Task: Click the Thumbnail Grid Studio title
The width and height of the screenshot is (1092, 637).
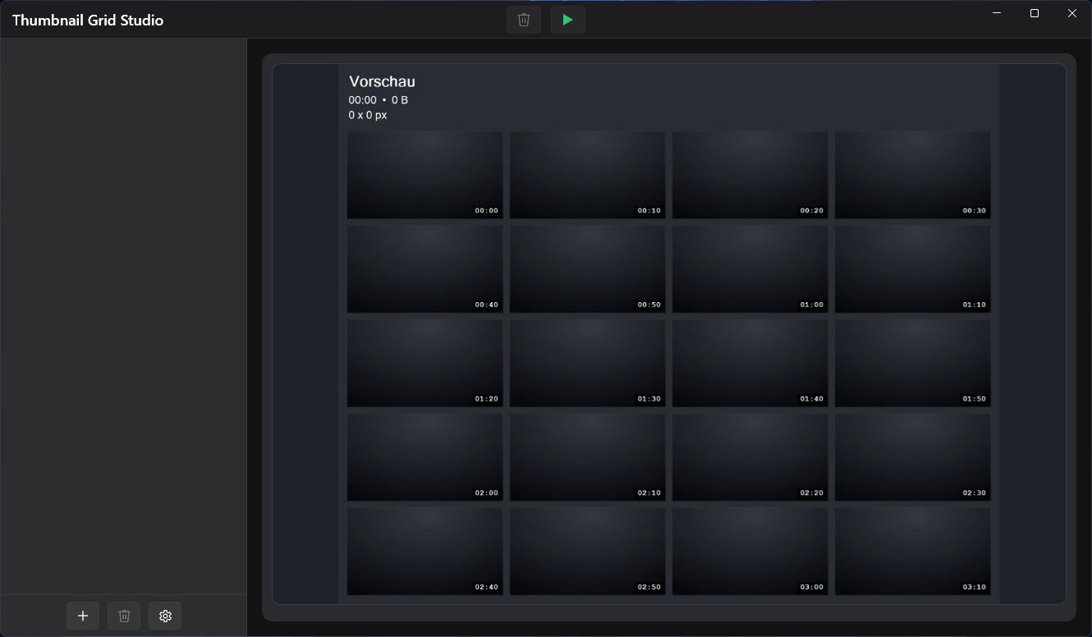Action: pyautogui.click(x=89, y=20)
